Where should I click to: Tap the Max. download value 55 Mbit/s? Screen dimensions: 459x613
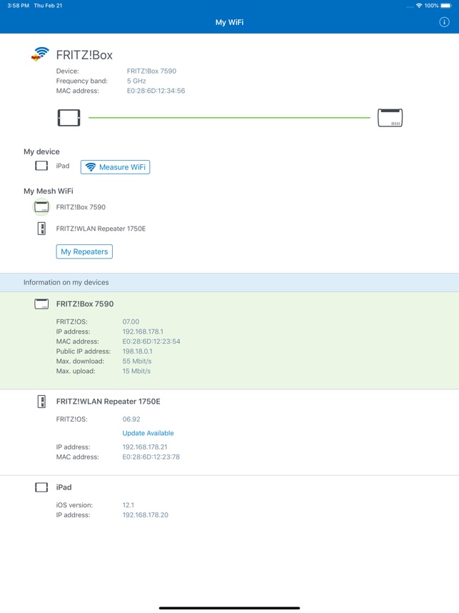(137, 362)
